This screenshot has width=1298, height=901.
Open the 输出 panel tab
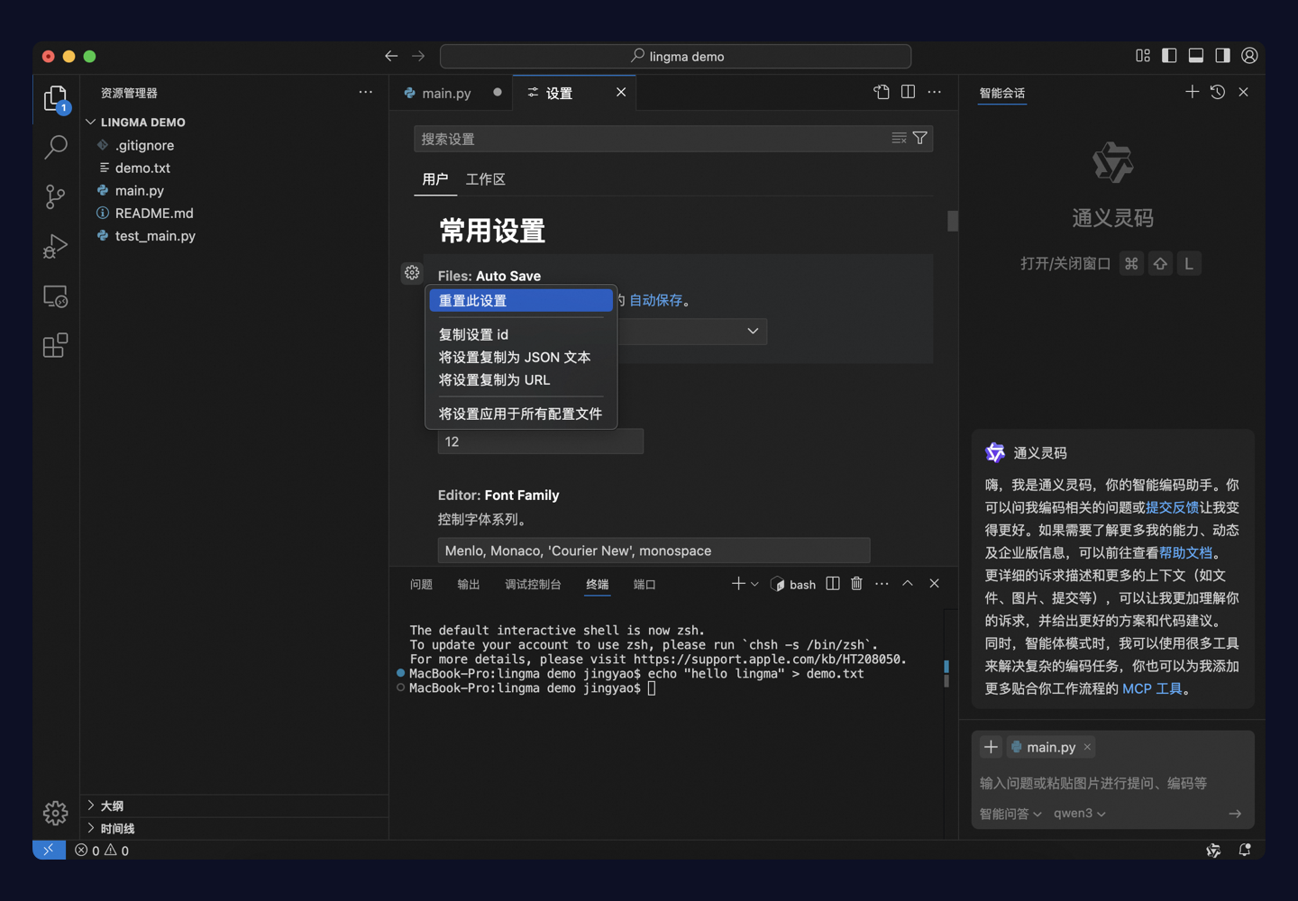coord(469,584)
